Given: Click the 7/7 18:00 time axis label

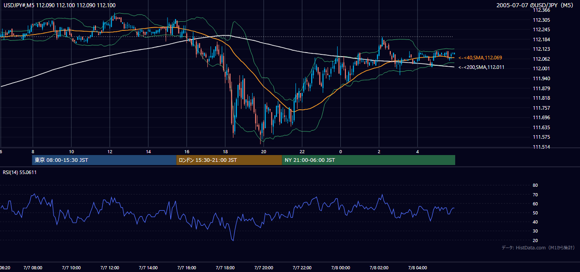Looking at the screenshot, I should coord(226,268).
